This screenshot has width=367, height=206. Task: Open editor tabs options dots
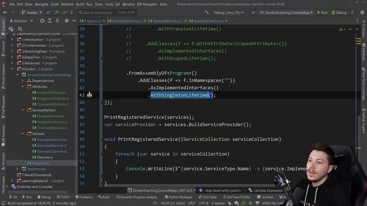(x=357, y=21)
